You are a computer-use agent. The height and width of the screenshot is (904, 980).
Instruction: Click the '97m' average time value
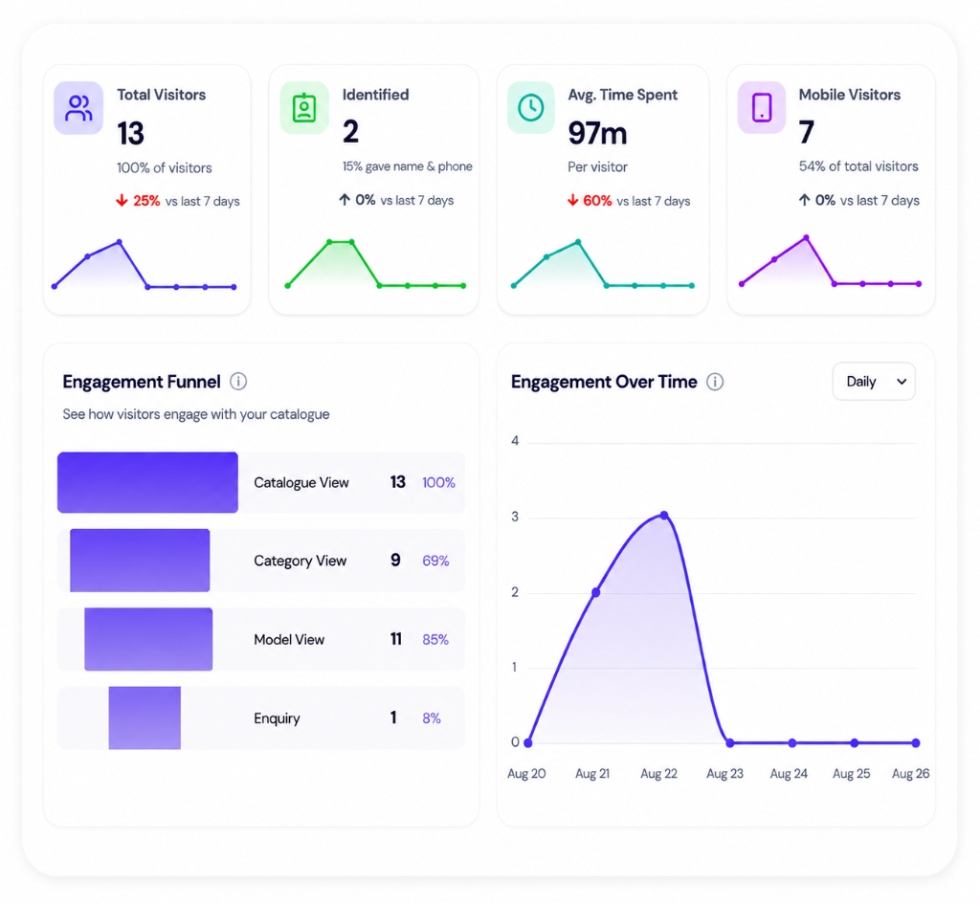click(x=597, y=132)
